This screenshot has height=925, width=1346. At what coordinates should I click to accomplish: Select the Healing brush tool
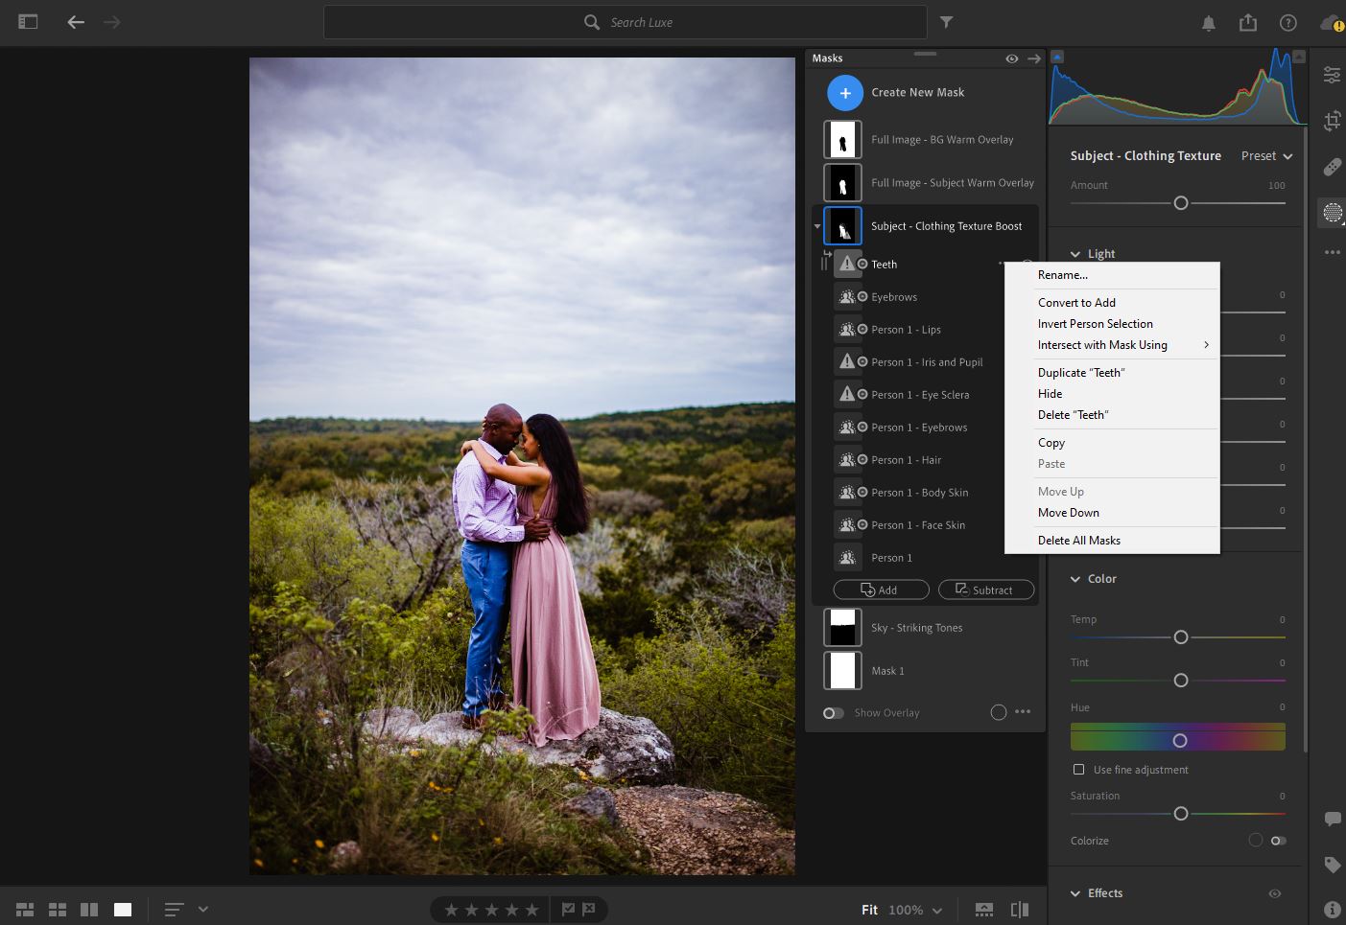click(1332, 167)
